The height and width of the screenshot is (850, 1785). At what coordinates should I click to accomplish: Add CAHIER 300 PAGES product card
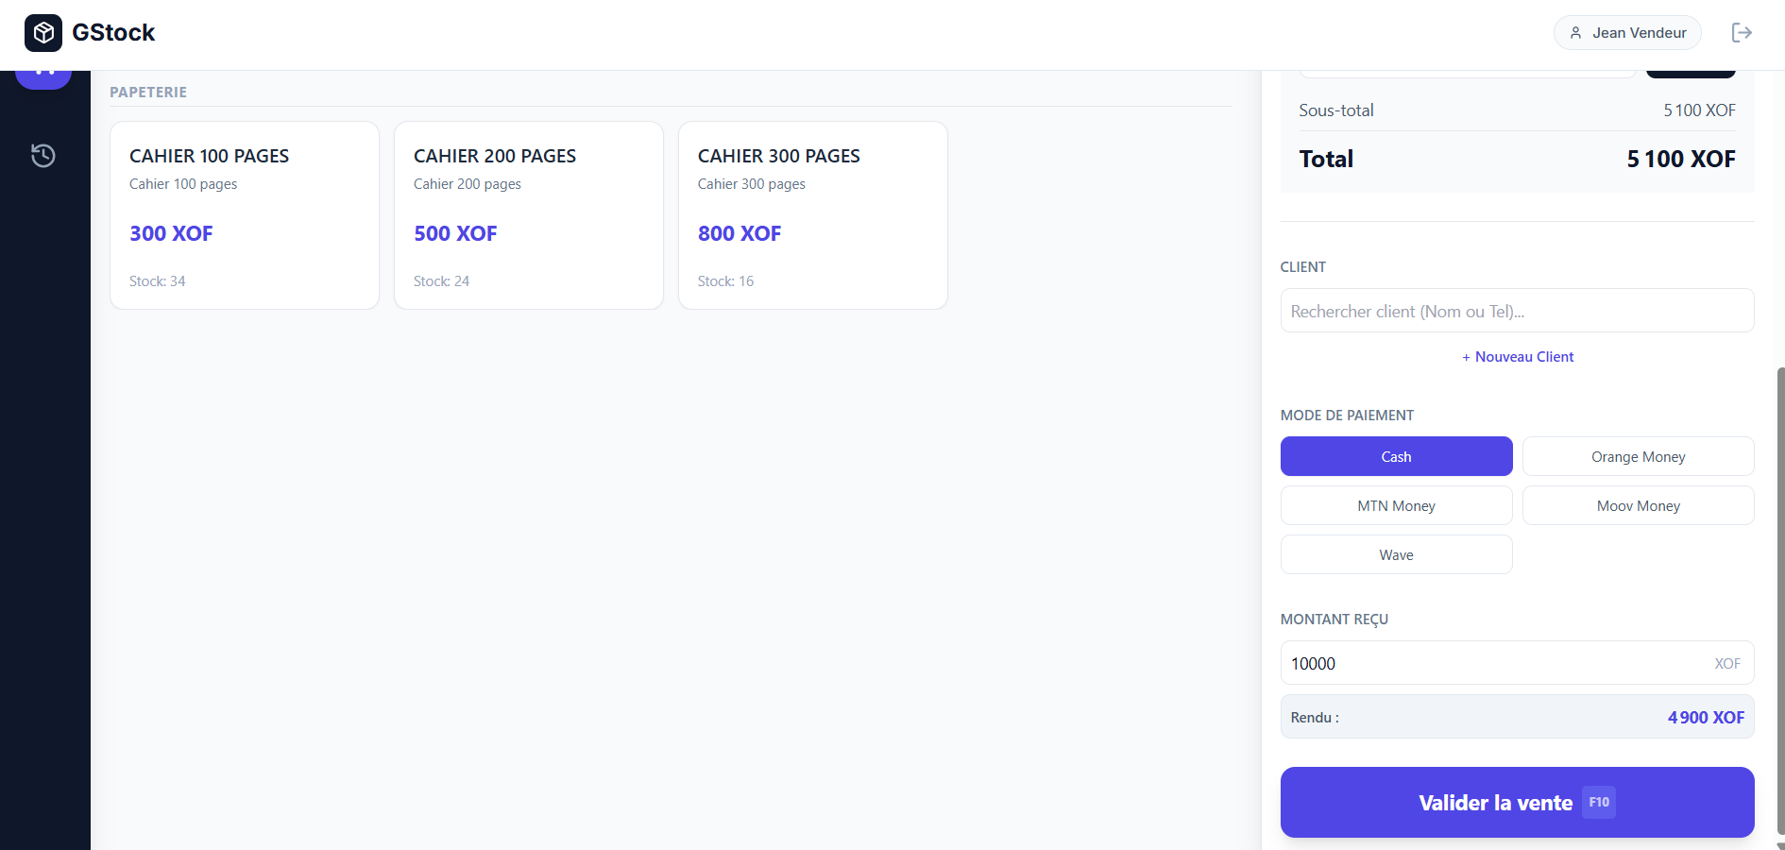click(813, 215)
